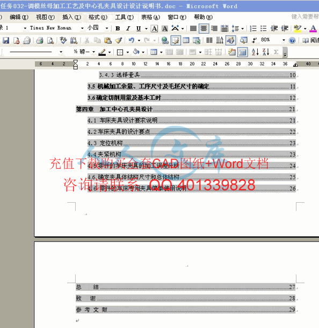Open Print Preview with the magnifier page icon
Viewport: 319px width, 328px height.
click(50, 40)
